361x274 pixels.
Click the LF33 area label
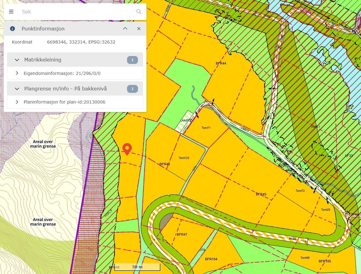(x=349, y=156)
